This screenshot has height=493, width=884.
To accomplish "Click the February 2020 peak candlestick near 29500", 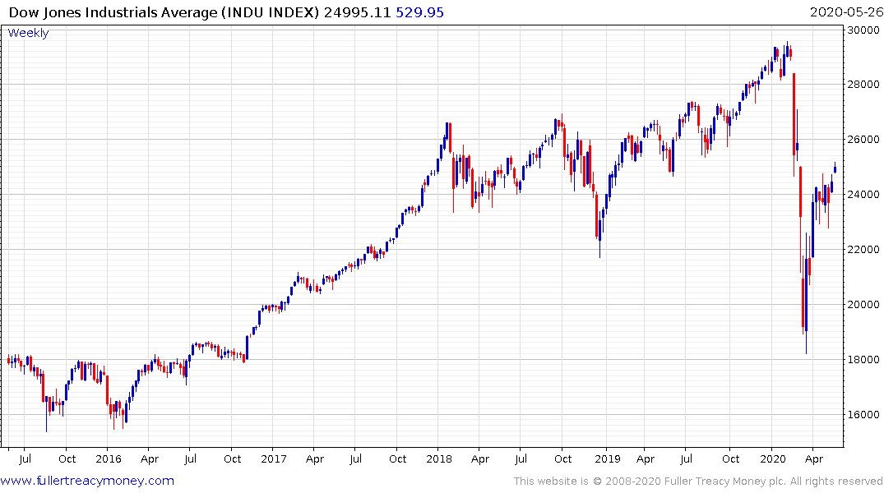I will [787, 51].
